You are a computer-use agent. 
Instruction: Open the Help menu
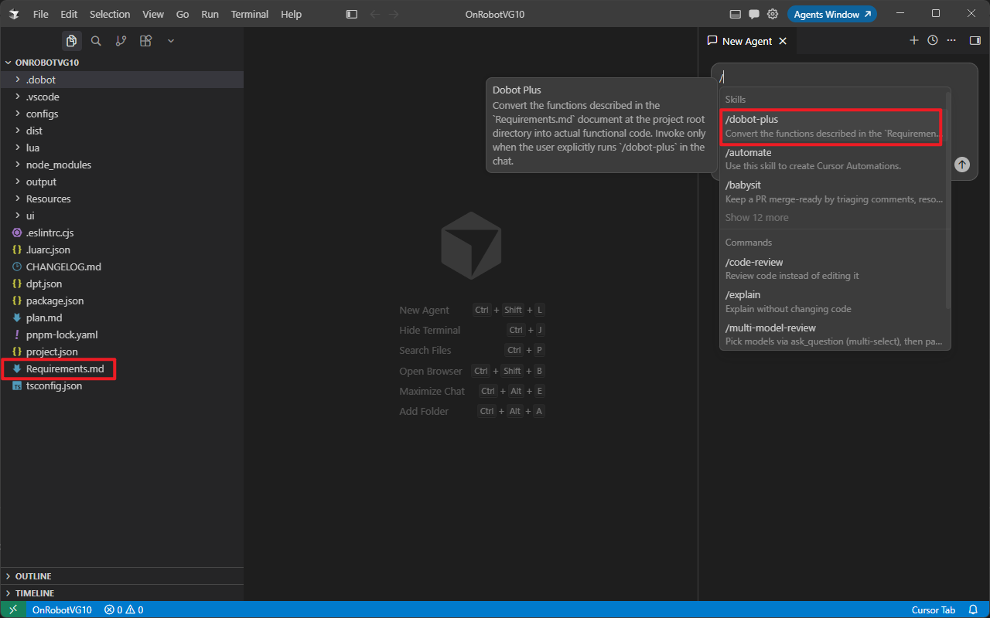pos(292,14)
